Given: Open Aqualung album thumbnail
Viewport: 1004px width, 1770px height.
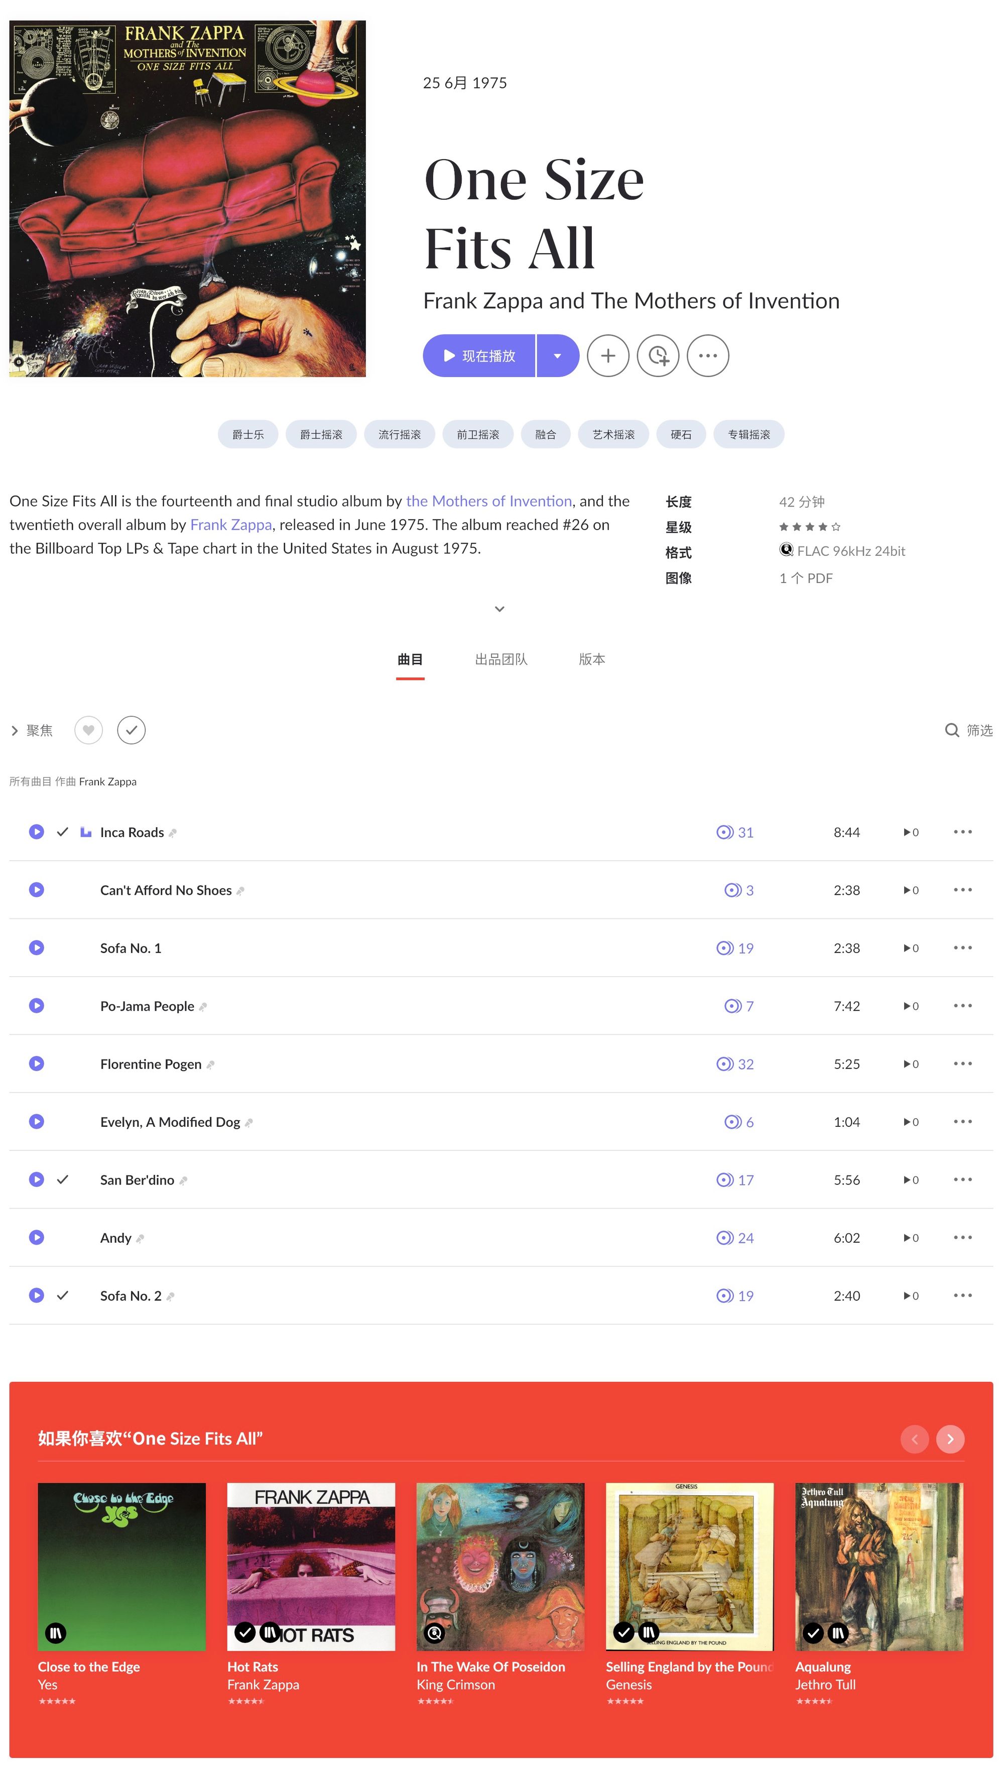Looking at the screenshot, I should pos(879,1567).
